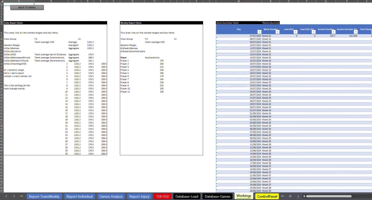The height and width of the screenshot is (200, 372).
Task: Click the horizontal scrollbar left arrow
Action: click(304, 196)
